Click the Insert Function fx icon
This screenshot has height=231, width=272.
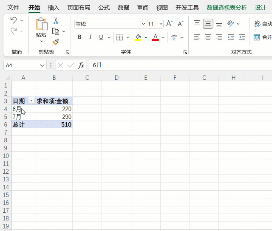coord(81,65)
